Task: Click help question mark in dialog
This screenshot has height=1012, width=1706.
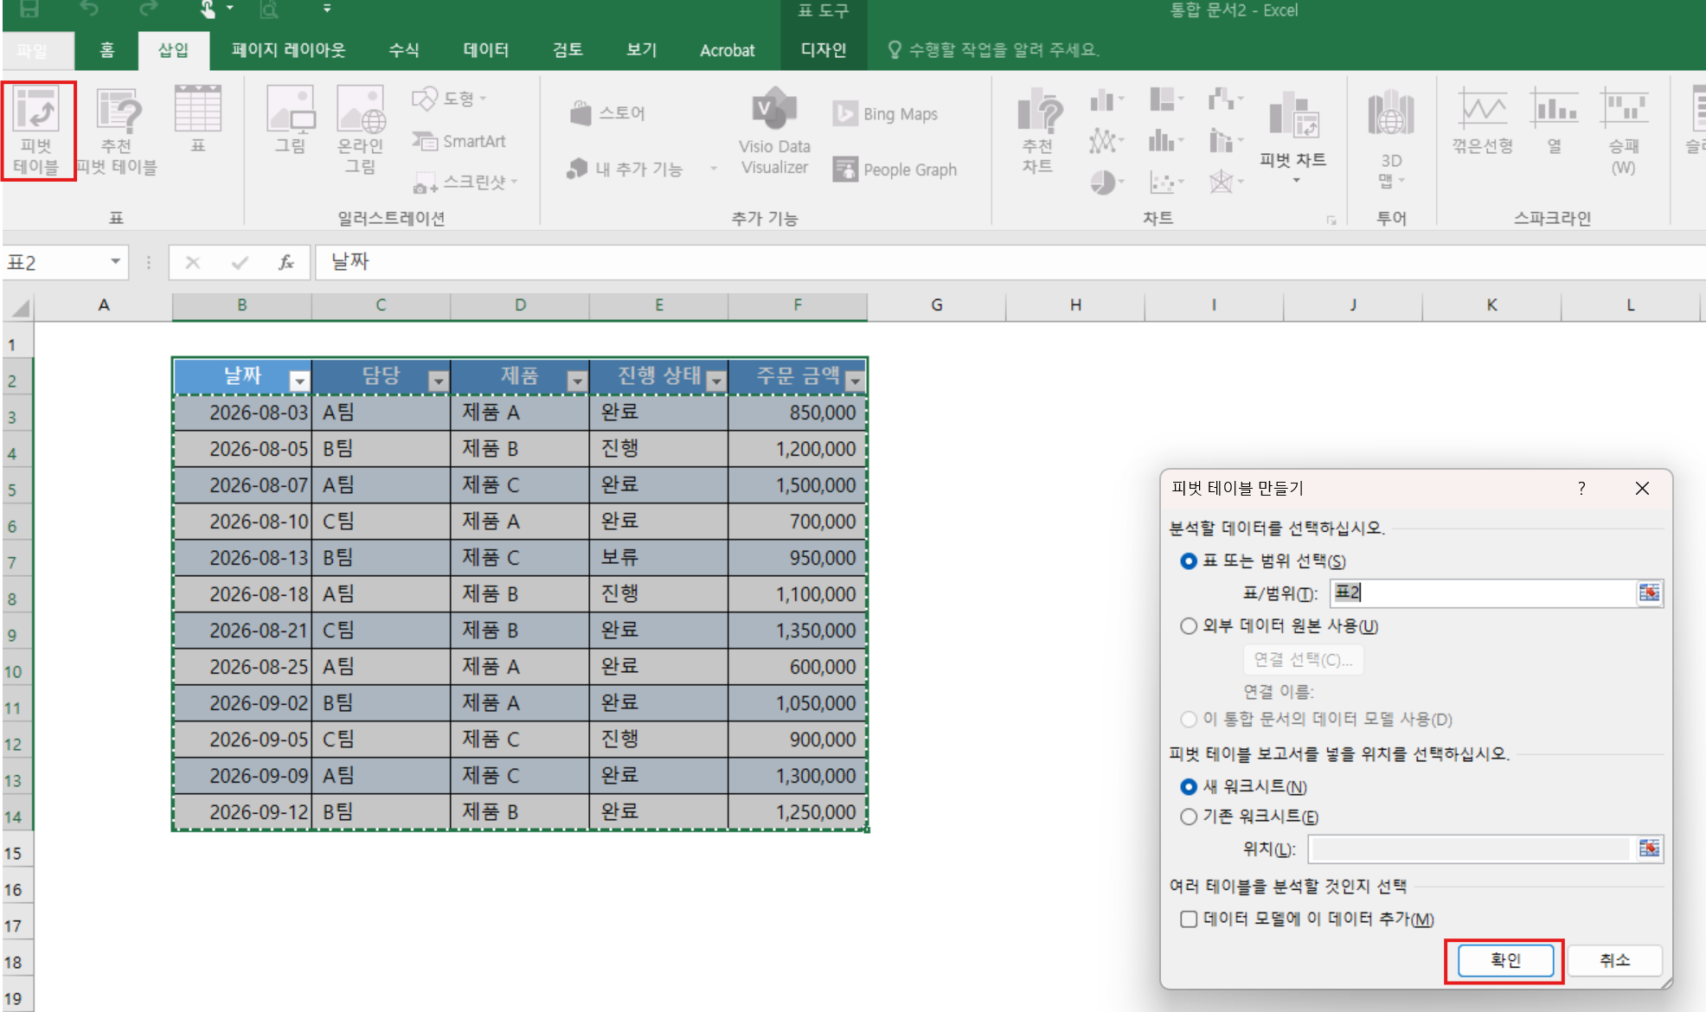Action: click(x=1581, y=488)
